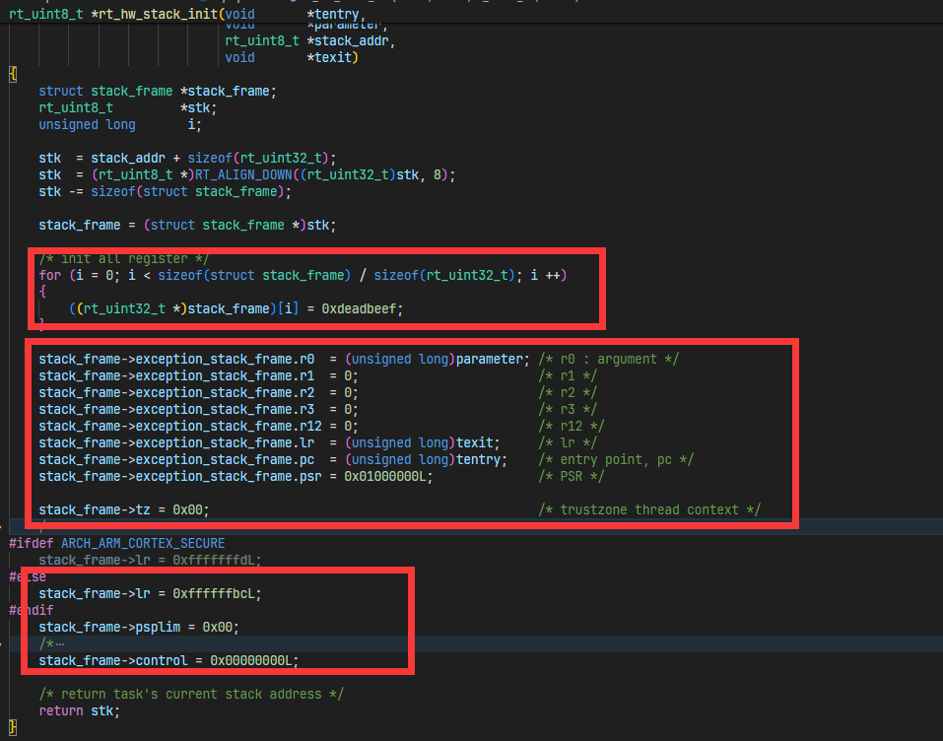
Task: Click the exception_stack_frame.r3 field
Action: pos(176,410)
